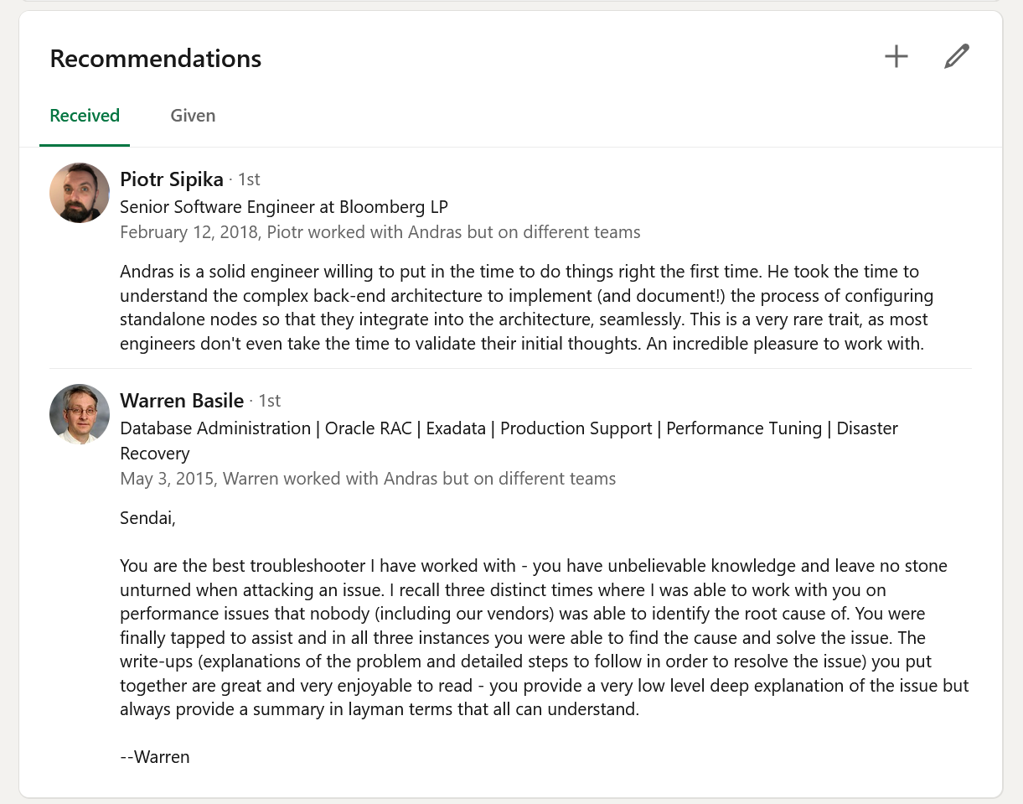
Task: Click the divider line between the two recommendations
Action: pos(510,368)
